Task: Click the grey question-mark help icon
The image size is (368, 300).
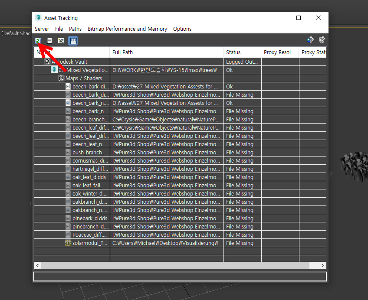Action: (322, 40)
